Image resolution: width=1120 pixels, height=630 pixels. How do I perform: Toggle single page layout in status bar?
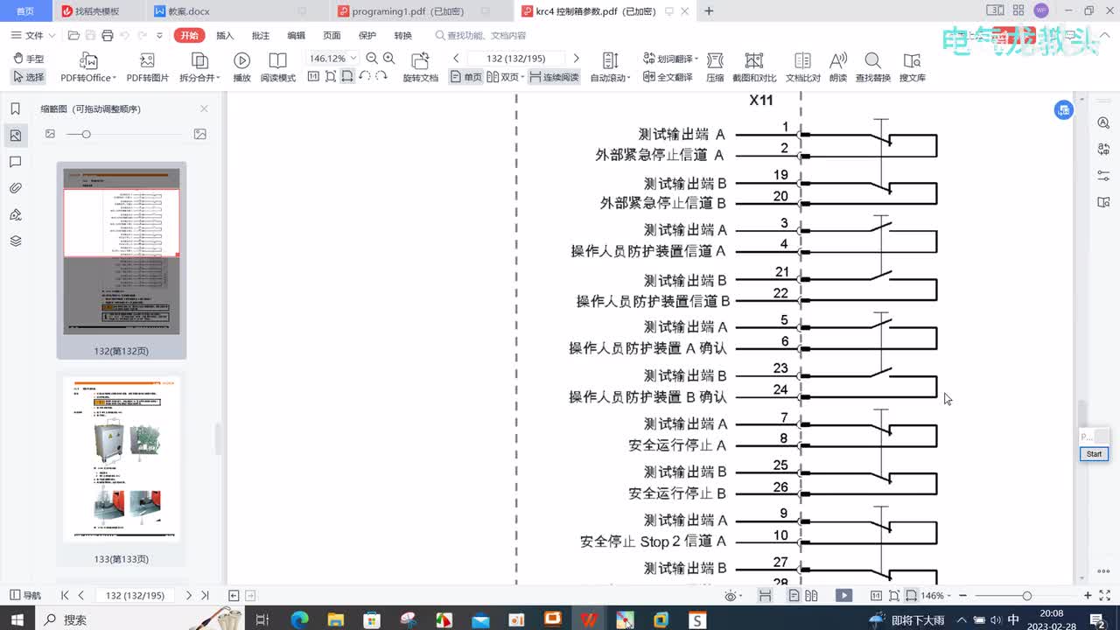[x=794, y=595]
